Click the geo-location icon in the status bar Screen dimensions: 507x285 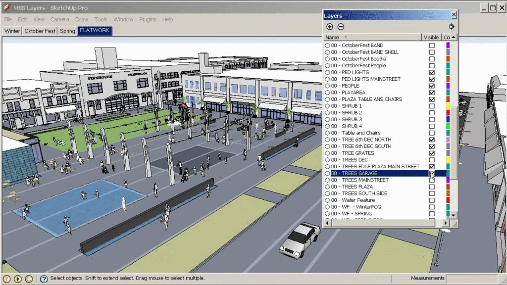click(7, 279)
